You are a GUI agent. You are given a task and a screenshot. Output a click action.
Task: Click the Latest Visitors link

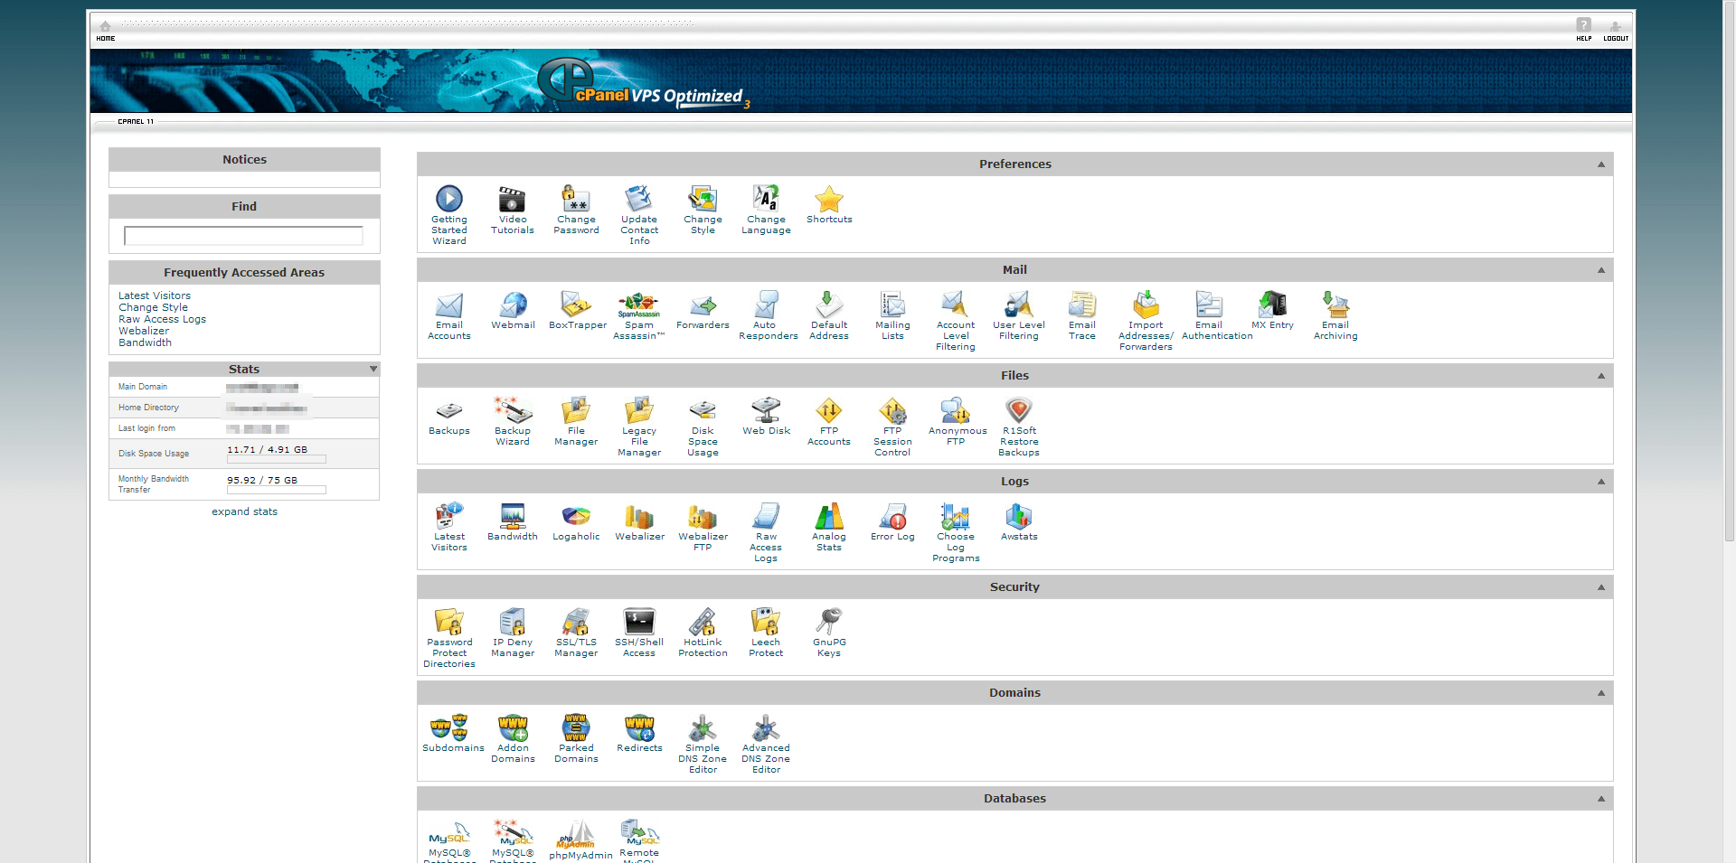click(155, 295)
